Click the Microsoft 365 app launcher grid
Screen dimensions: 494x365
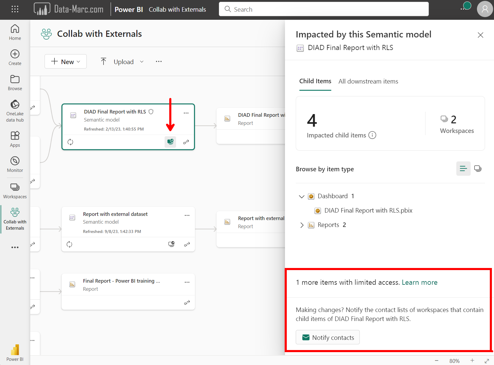[x=15, y=9]
